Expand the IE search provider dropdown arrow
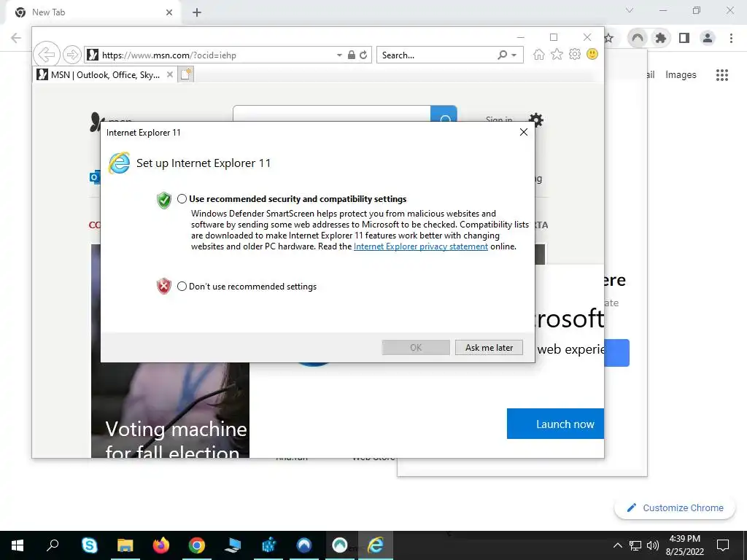This screenshot has width=747, height=560. pyautogui.click(x=514, y=55)
